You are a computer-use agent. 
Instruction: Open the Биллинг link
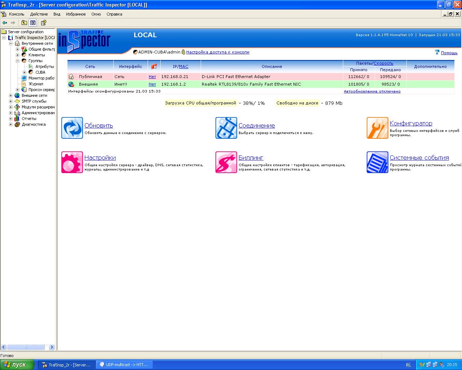(x=251, y=158)
